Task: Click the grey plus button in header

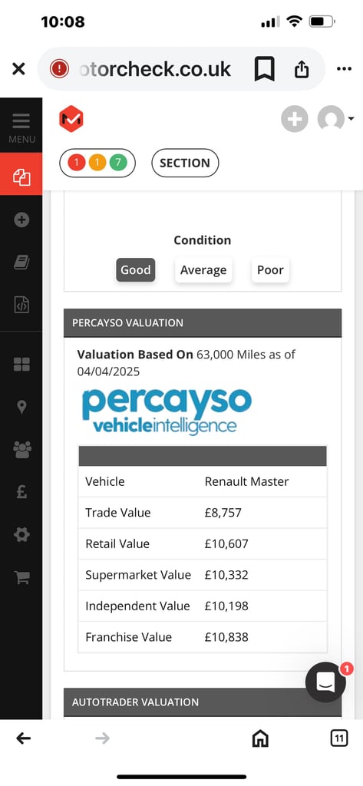Action: click(294, 119)
